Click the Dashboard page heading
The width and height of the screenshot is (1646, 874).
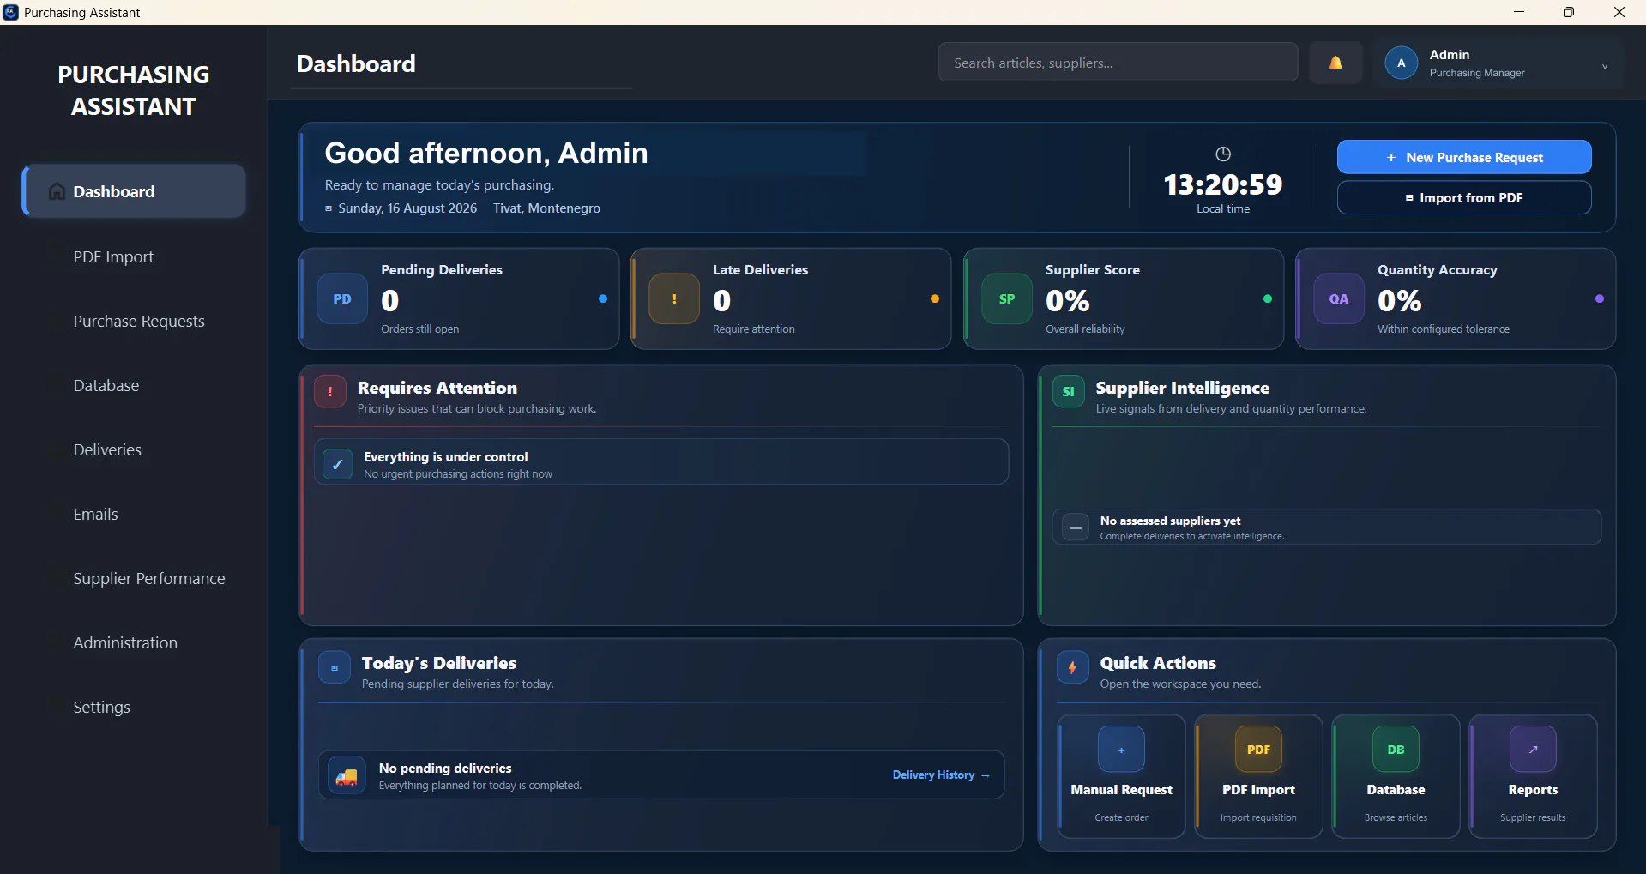click(356, 63)
